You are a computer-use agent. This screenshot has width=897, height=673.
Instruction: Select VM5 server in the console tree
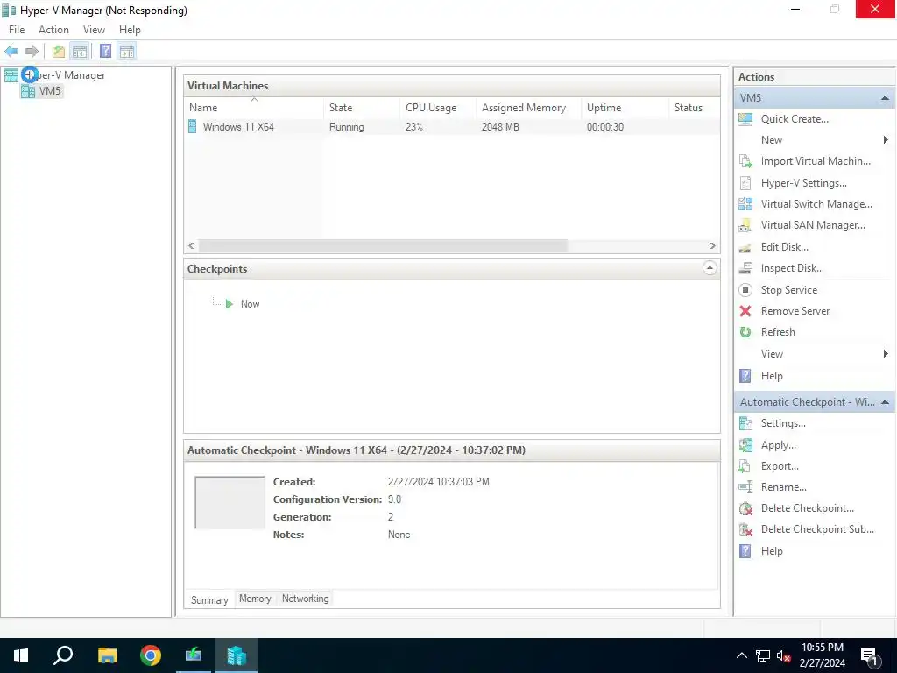[50, 91]
